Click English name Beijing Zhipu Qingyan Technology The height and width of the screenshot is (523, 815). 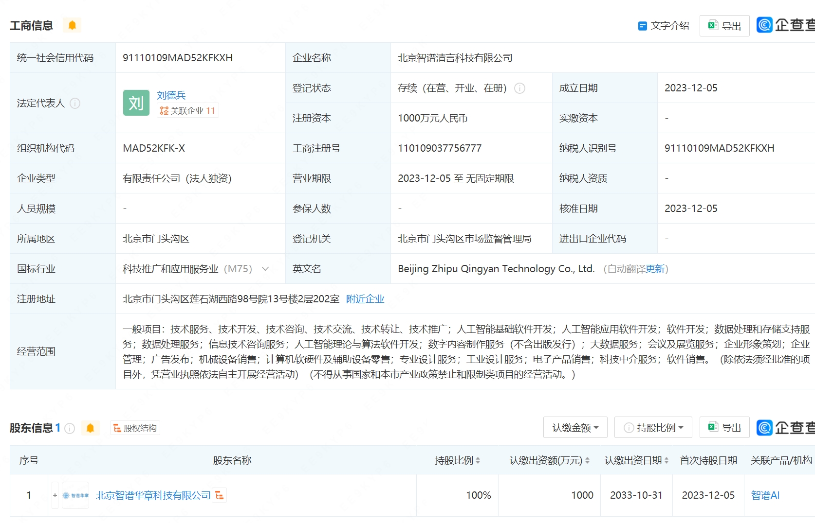[x=496, y=269]
